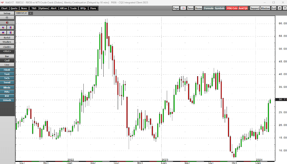Open the T&S (time and sales) button
Viewport: 287px width, 164px height.
pyautogui.click(x=34, y=8)
